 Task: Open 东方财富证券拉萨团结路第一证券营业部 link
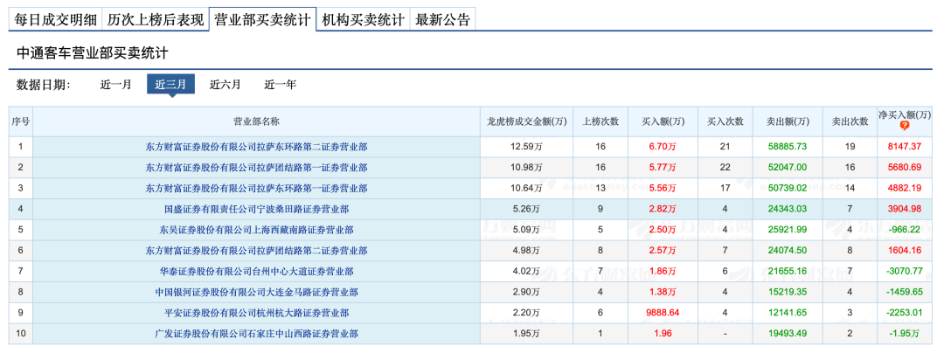pos(256,167)
